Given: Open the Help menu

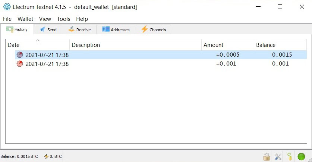Looking at the screenshot, I should coord(82,19).
